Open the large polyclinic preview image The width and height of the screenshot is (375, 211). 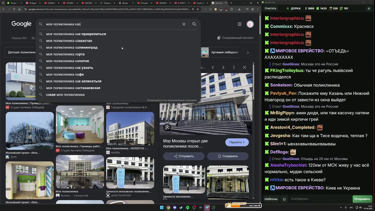(206, 104)
